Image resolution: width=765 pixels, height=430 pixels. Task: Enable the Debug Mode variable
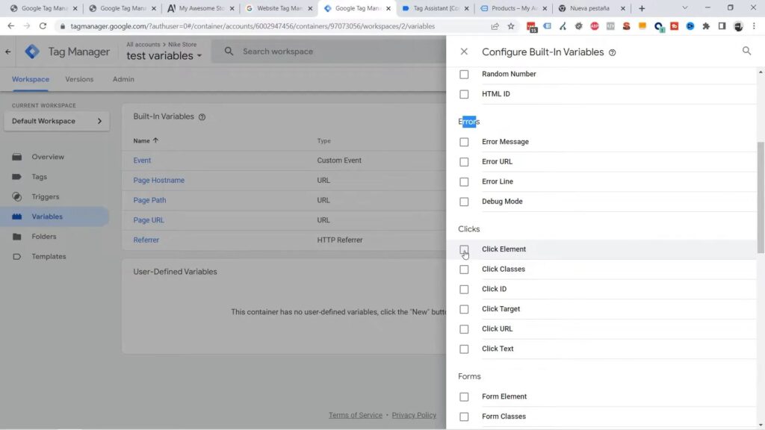point(464,202)
